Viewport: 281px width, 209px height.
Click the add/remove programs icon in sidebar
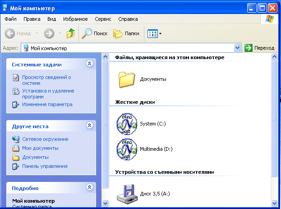click(16, 91)
